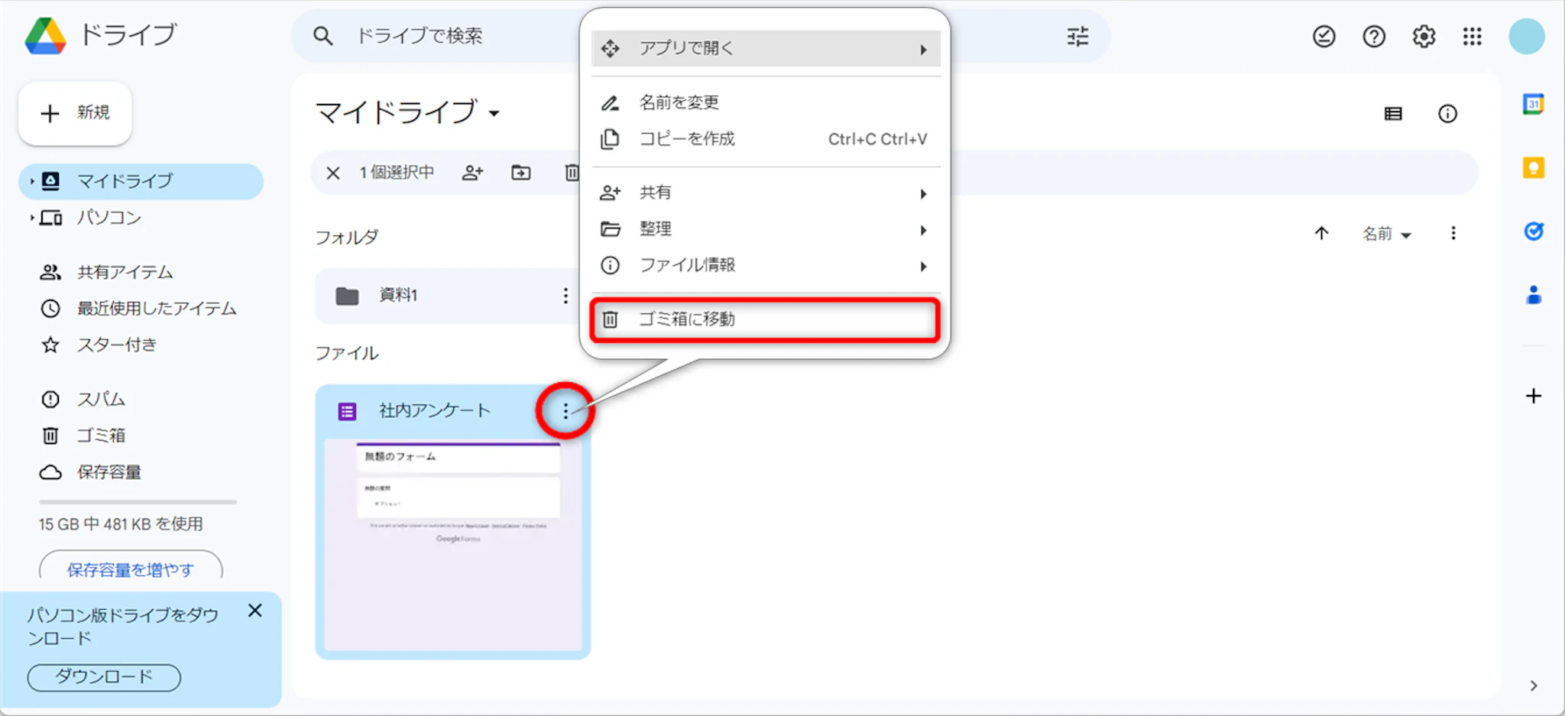Open the 社内アンケート form thumbnail

[452, 544]
